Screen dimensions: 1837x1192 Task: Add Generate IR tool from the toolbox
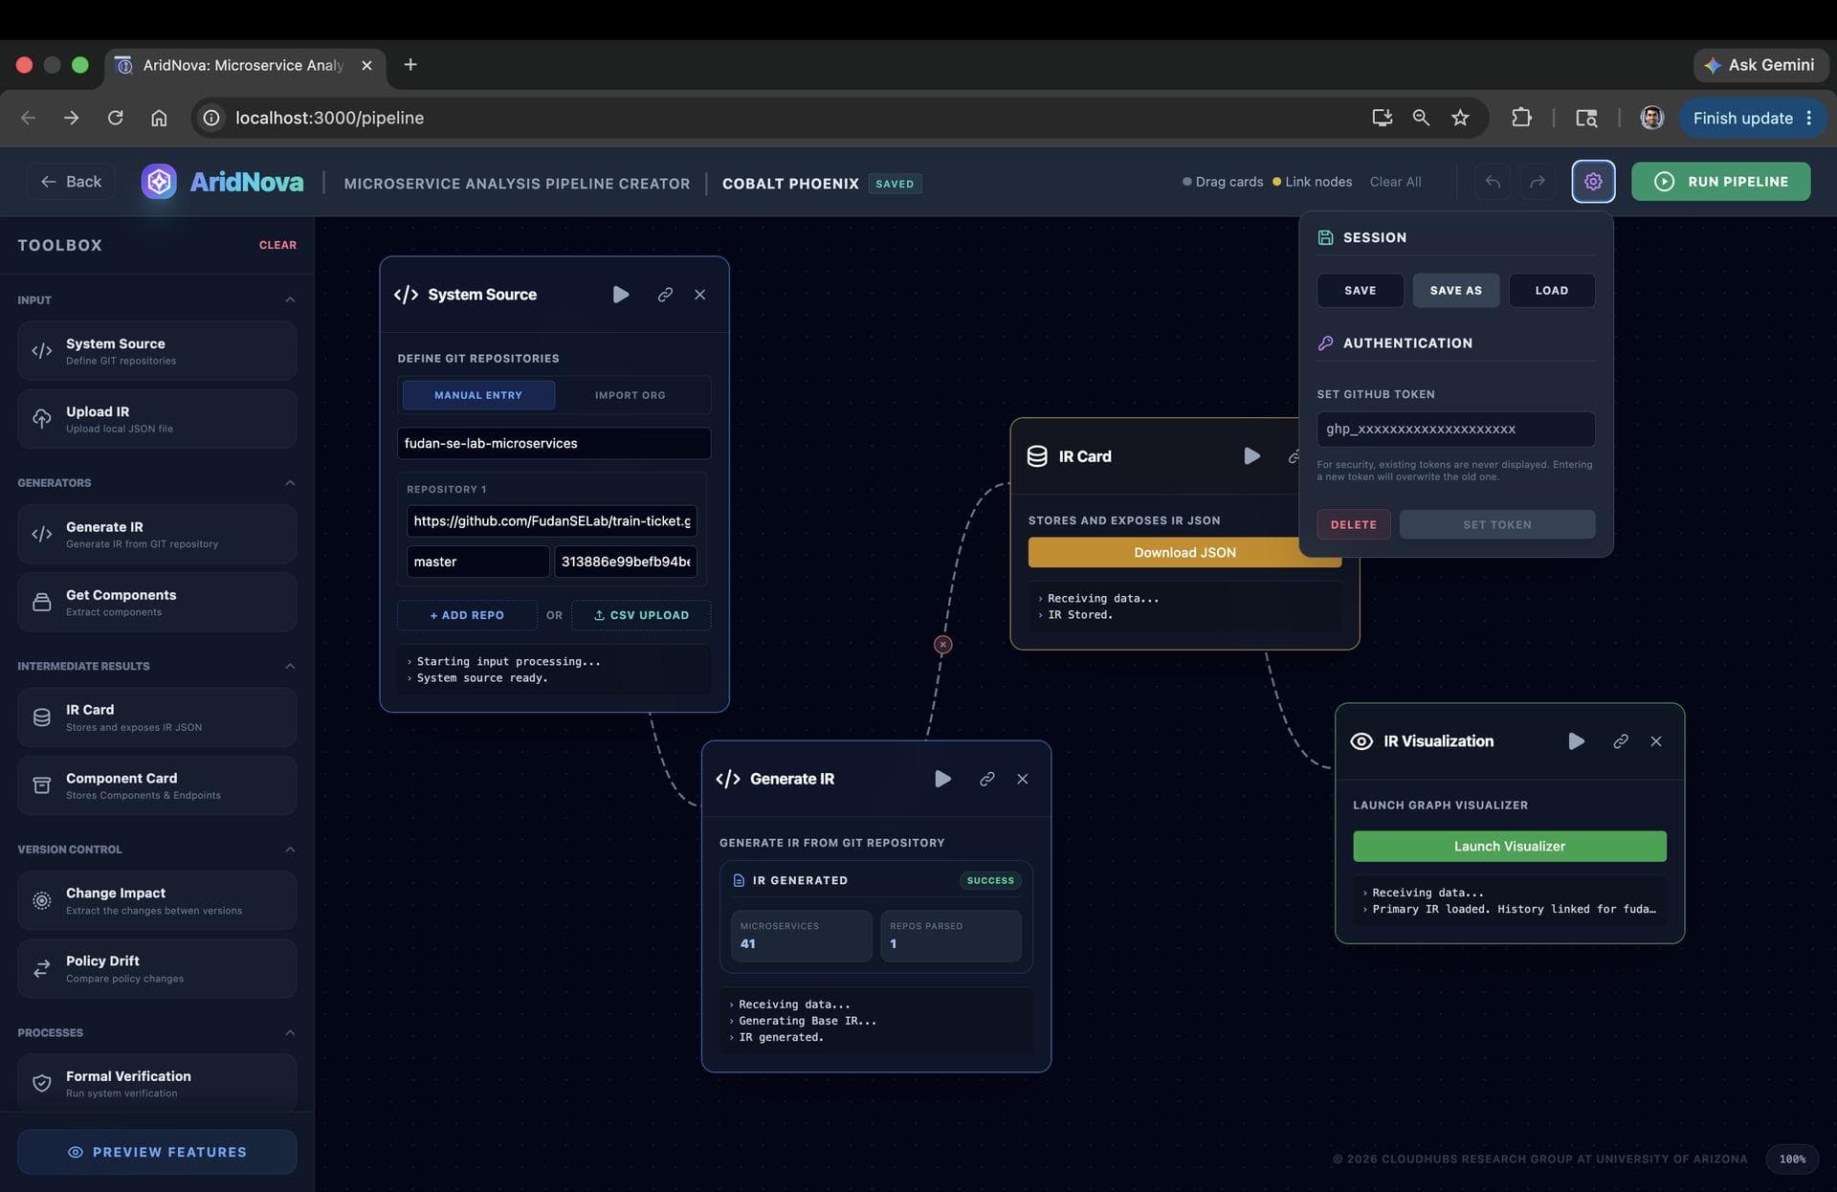(157, 534)
